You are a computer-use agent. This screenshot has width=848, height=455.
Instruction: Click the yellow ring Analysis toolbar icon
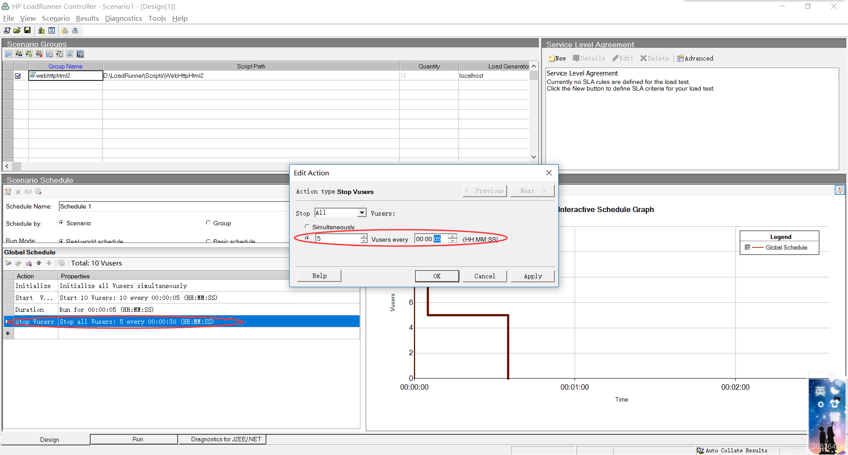(x=65, y=30)
